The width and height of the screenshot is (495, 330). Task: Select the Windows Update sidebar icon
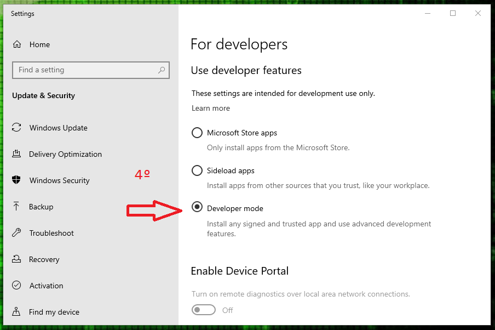tap(17, 127)
